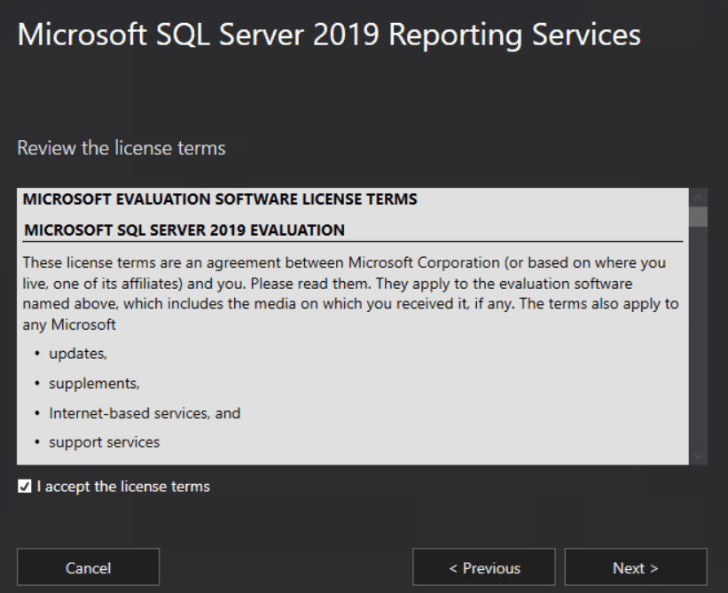728x593 pixels.
Task: Click the scroll down arrow in license text
Action: 698,456
